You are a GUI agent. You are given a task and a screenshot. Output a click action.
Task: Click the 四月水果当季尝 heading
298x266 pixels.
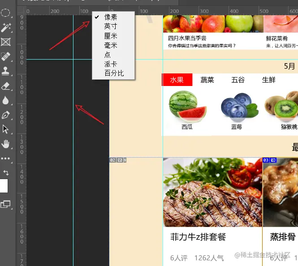[187, 38]
